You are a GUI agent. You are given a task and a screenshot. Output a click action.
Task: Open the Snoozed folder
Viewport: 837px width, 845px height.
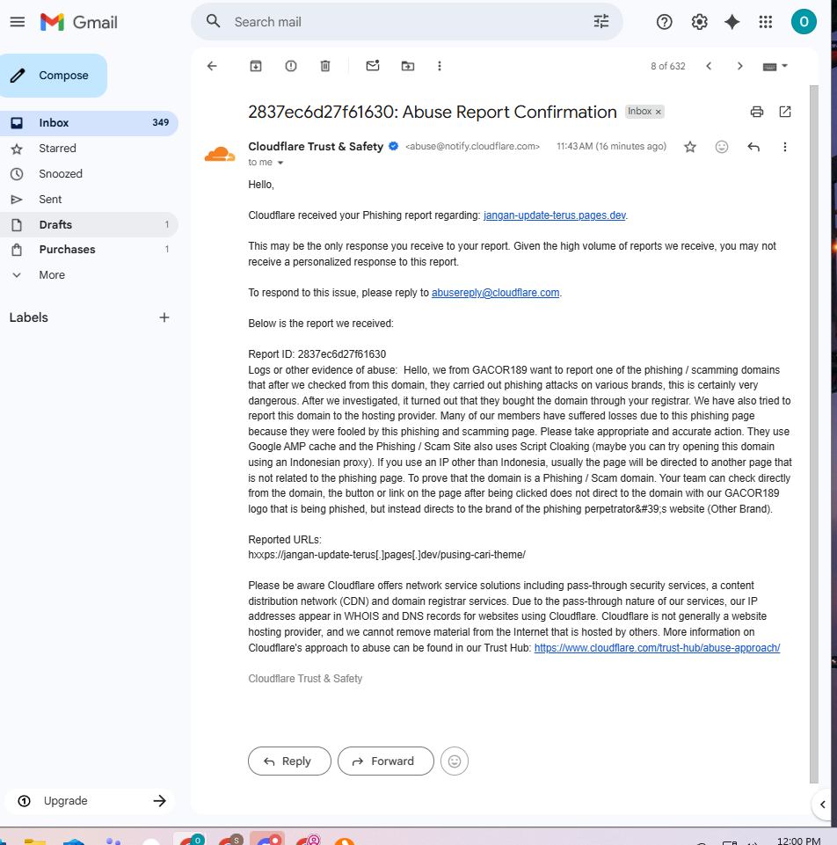point(89,173)
